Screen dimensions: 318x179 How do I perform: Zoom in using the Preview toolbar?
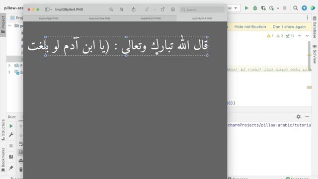coord(121,9)
